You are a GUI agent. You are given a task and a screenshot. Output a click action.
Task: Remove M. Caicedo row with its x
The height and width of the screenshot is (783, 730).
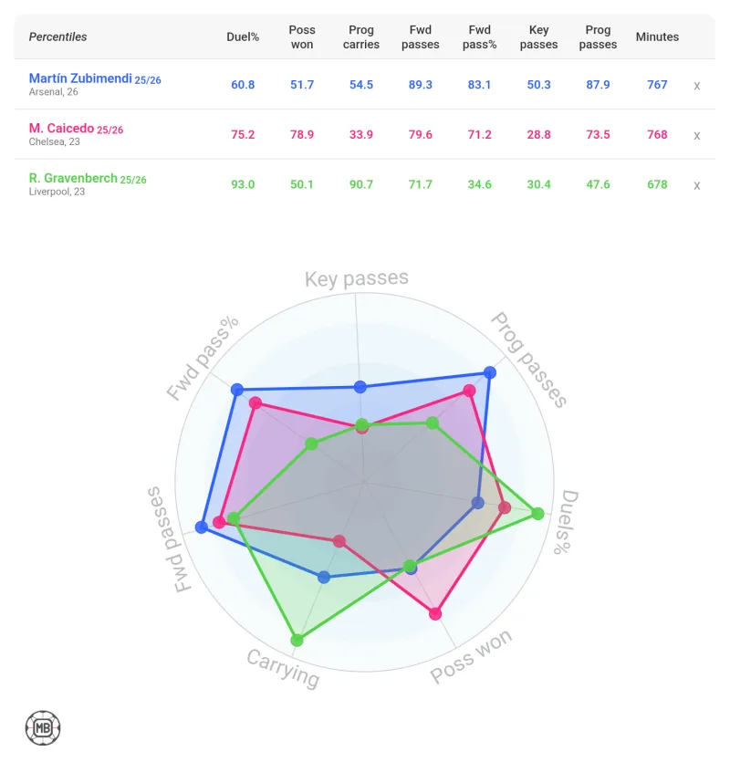point(696,135)
